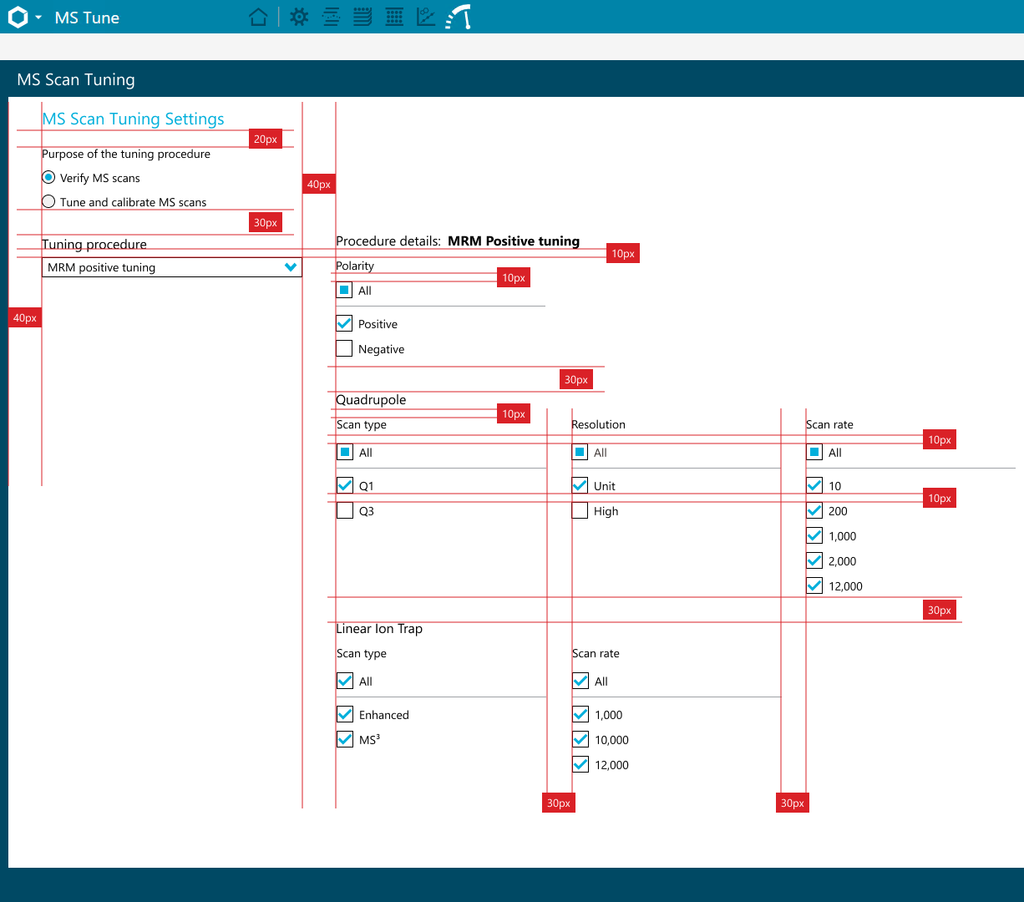Uncheck the 2,000 scan rate checkbox
The image size is (1024, 902).
(814, 560)
